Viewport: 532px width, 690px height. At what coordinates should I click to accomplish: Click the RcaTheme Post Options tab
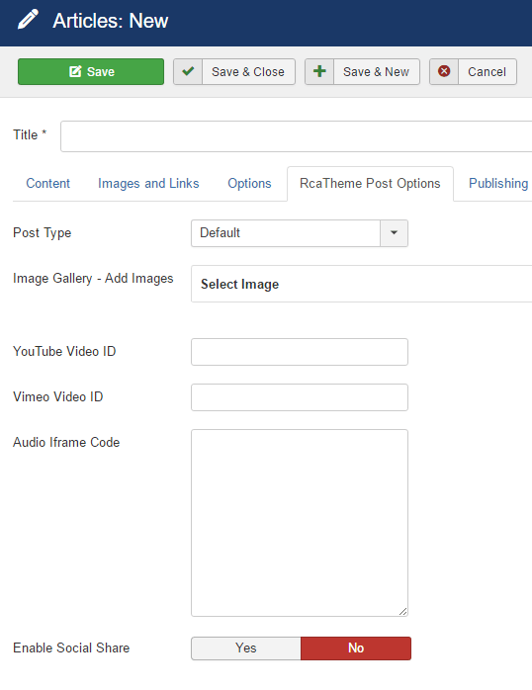(370, 183)
